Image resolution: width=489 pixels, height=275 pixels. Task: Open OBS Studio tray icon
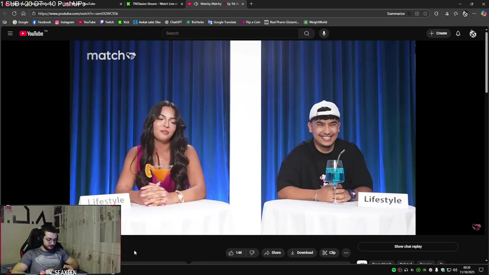400,270
